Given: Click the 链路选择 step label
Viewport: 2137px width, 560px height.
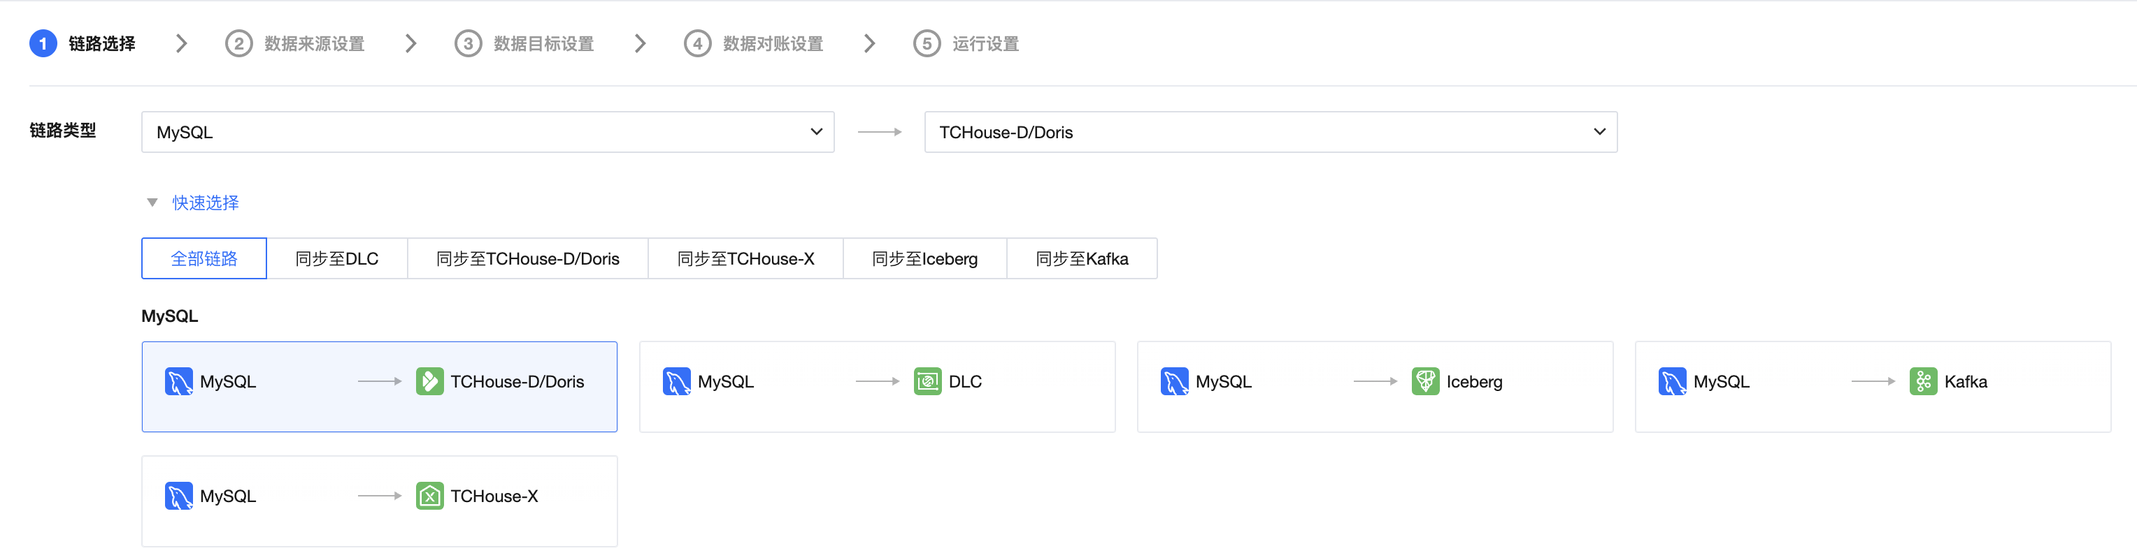Looking at the screenshot, I should 102,43.
